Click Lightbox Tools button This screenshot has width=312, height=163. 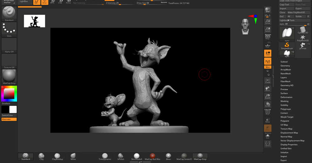(x=294, y=20)
